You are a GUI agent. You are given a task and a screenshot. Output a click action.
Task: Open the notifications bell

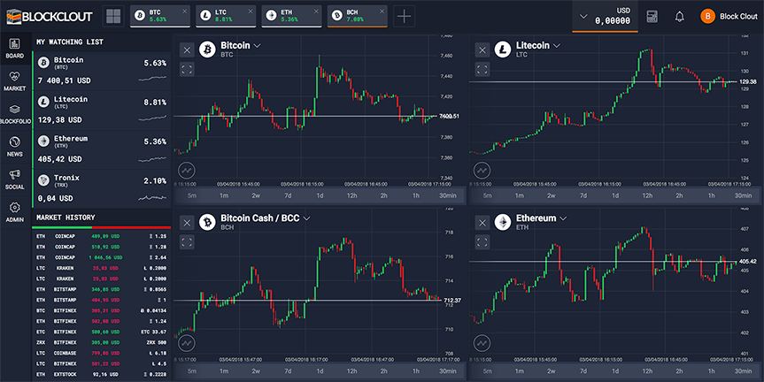point(679,17)
